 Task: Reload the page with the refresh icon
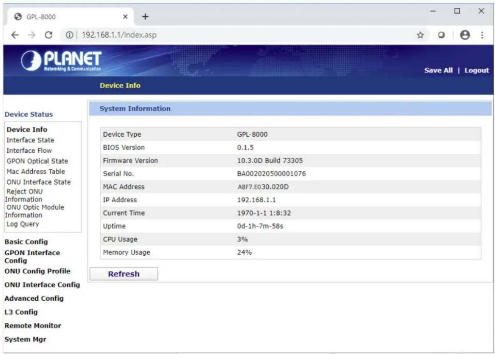[49, 35]
